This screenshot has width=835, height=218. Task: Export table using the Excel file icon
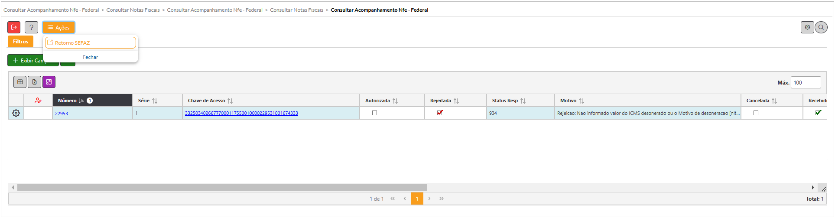(34, 82)
